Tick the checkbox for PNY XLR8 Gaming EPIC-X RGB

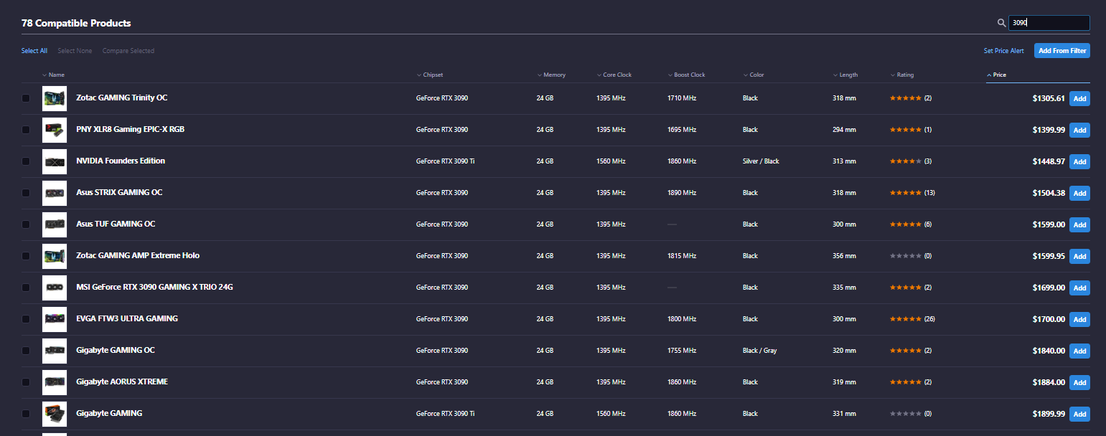(26, 130)
